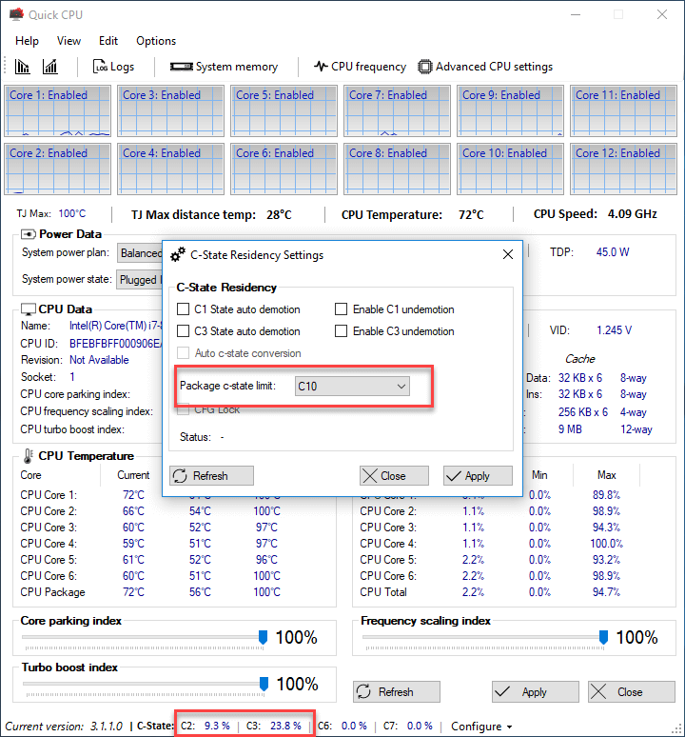Click the Core 12 usage graph

click(622, 169)
